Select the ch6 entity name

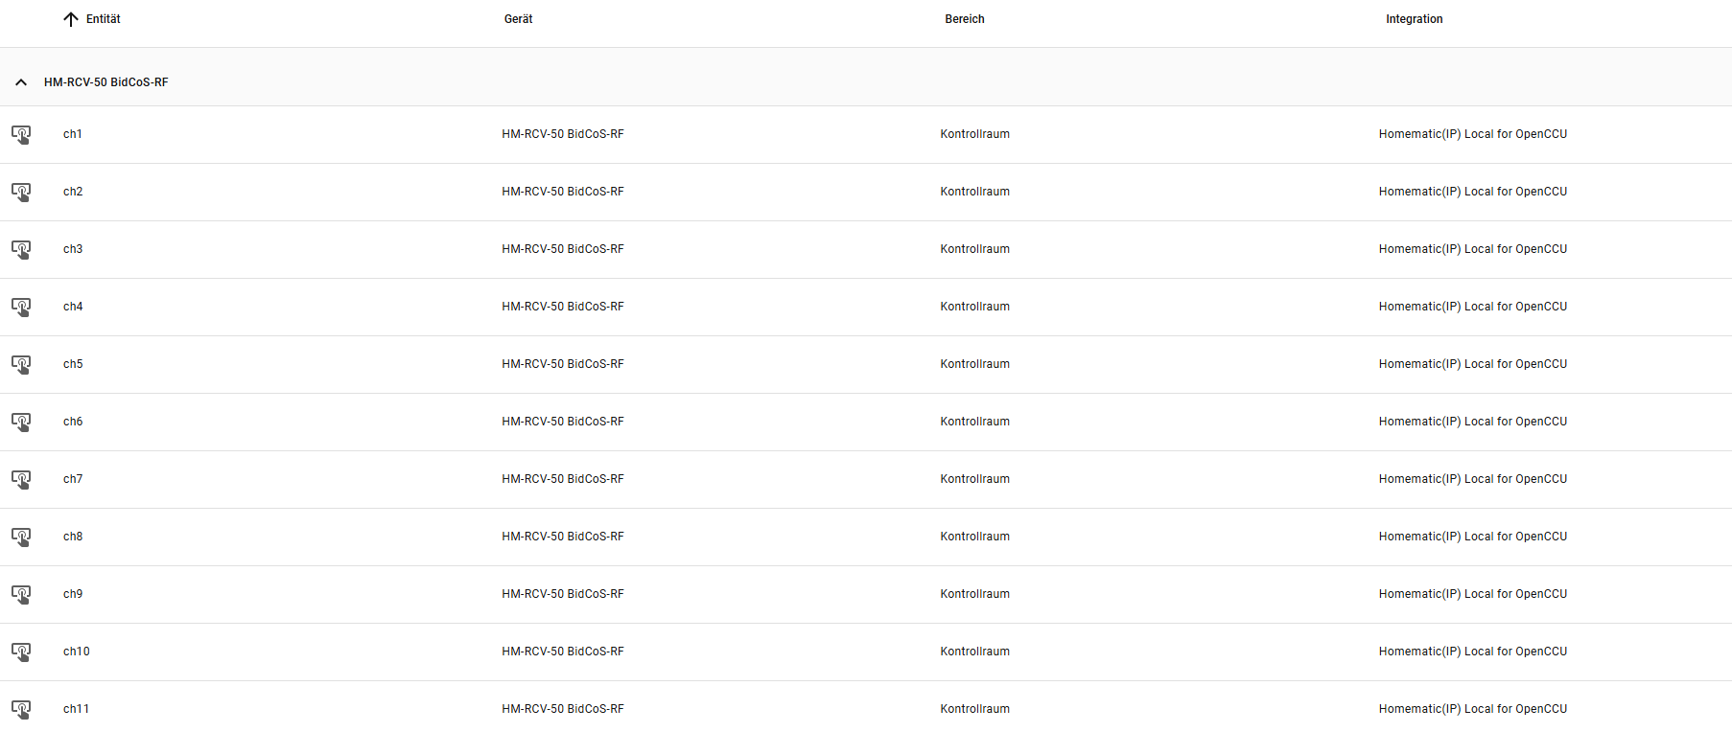point(73,422)
